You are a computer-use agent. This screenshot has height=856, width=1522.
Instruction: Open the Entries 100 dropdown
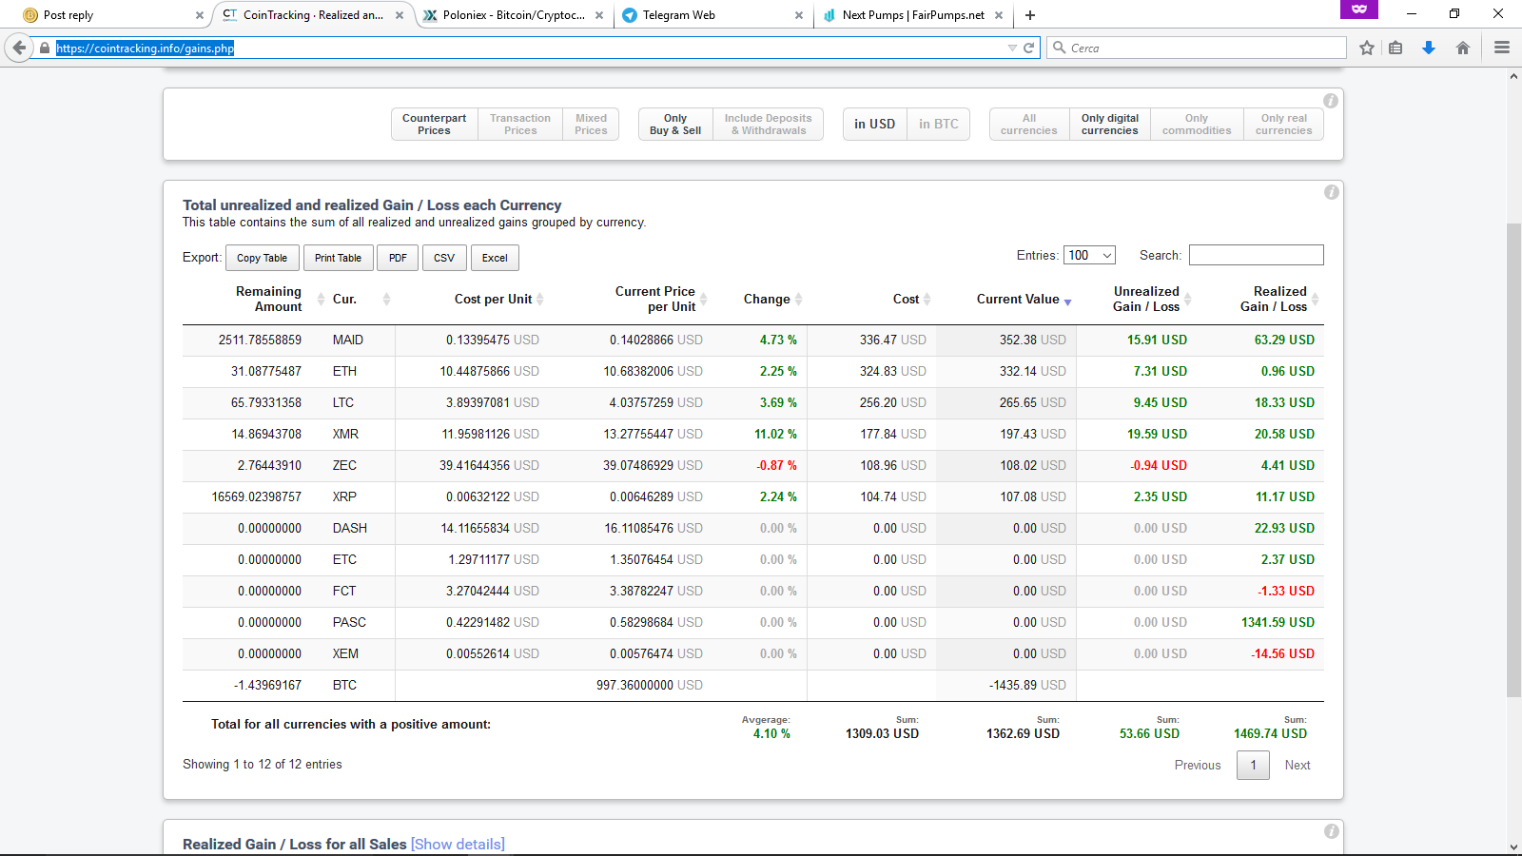(1089, 255)
